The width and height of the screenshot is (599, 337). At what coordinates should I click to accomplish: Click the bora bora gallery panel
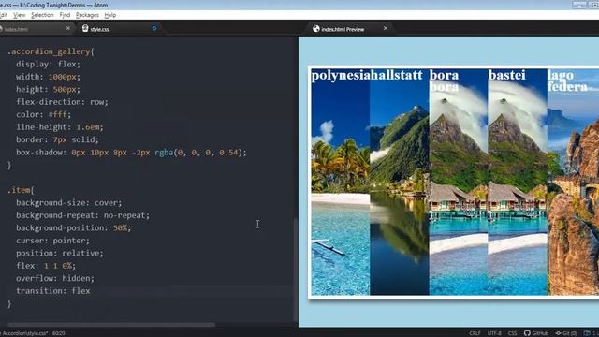[x=459, y=182]
